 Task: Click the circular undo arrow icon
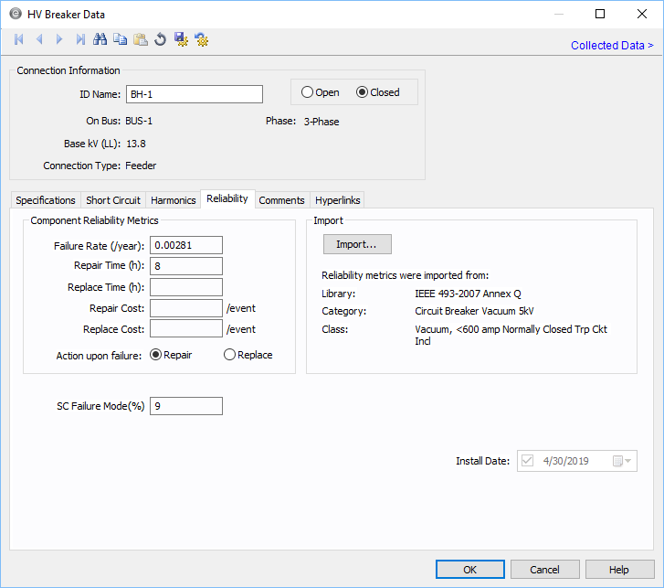click(160, 39)
